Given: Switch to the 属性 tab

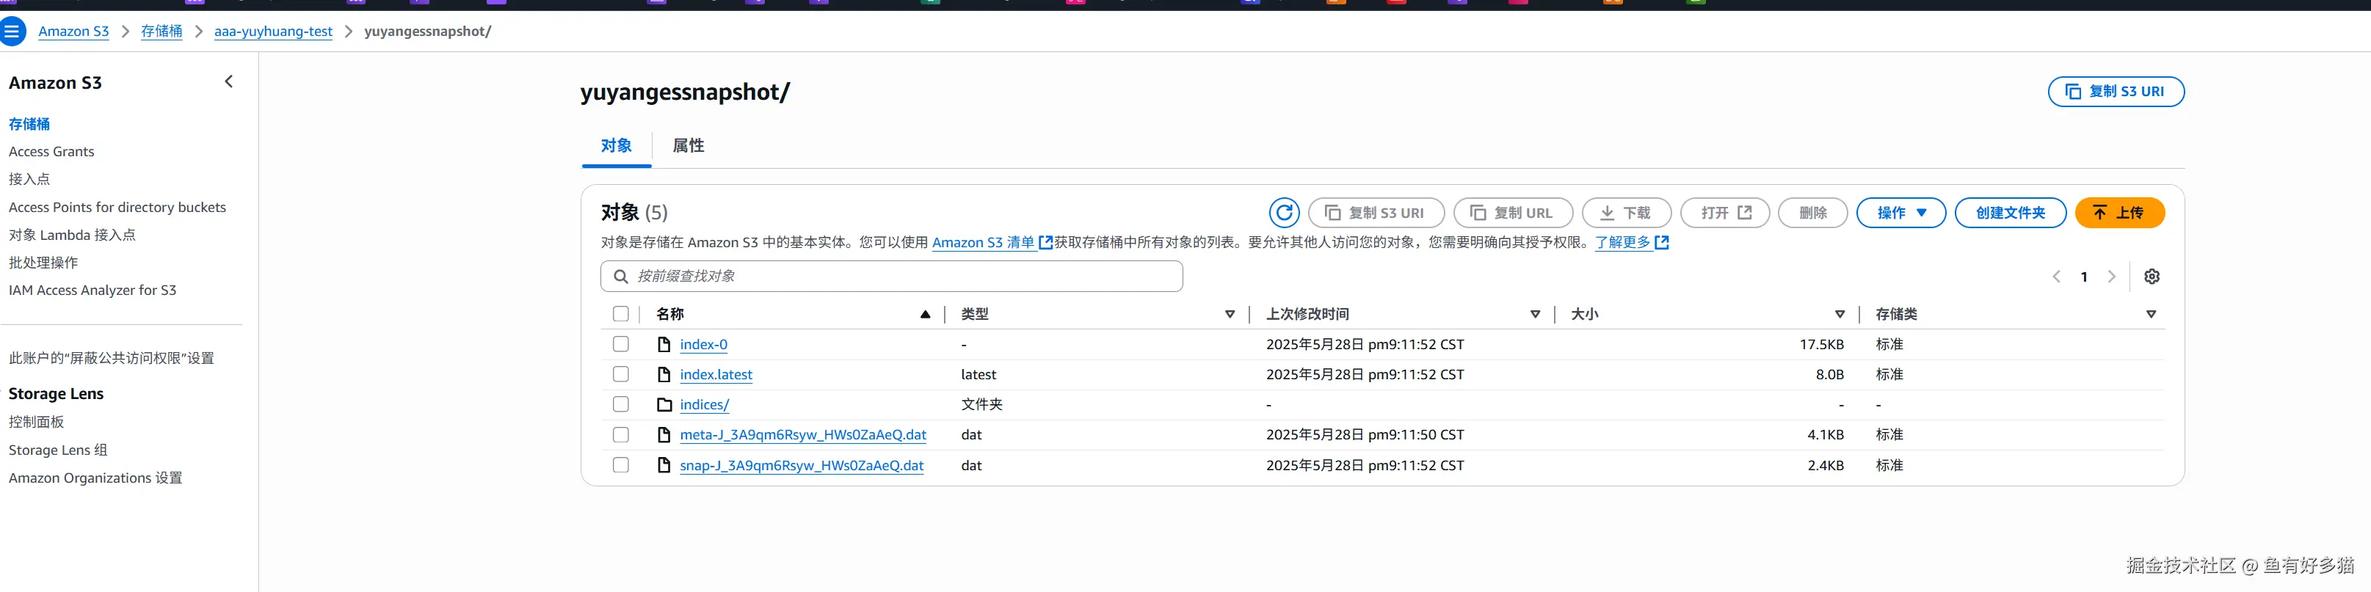Looking at the screenshot, I should 689,145.
